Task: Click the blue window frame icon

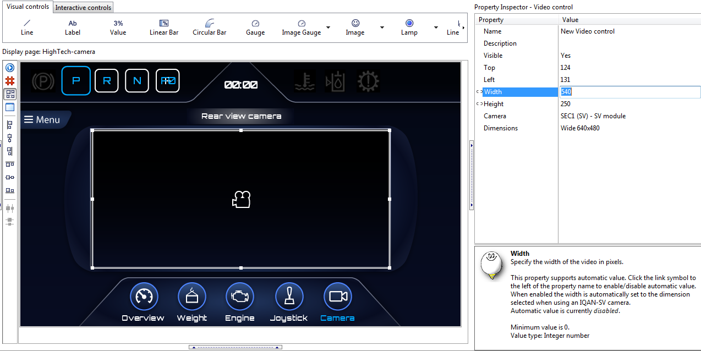Action: tap(10, 107)
